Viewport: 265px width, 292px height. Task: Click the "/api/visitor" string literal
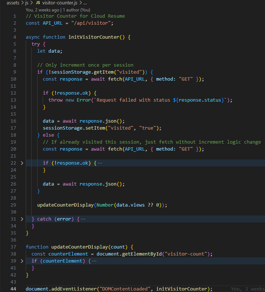point(91,23)
